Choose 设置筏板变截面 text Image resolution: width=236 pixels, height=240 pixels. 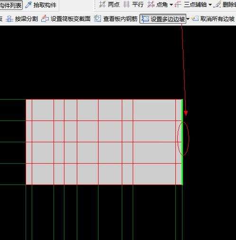(x=71, y=19)
